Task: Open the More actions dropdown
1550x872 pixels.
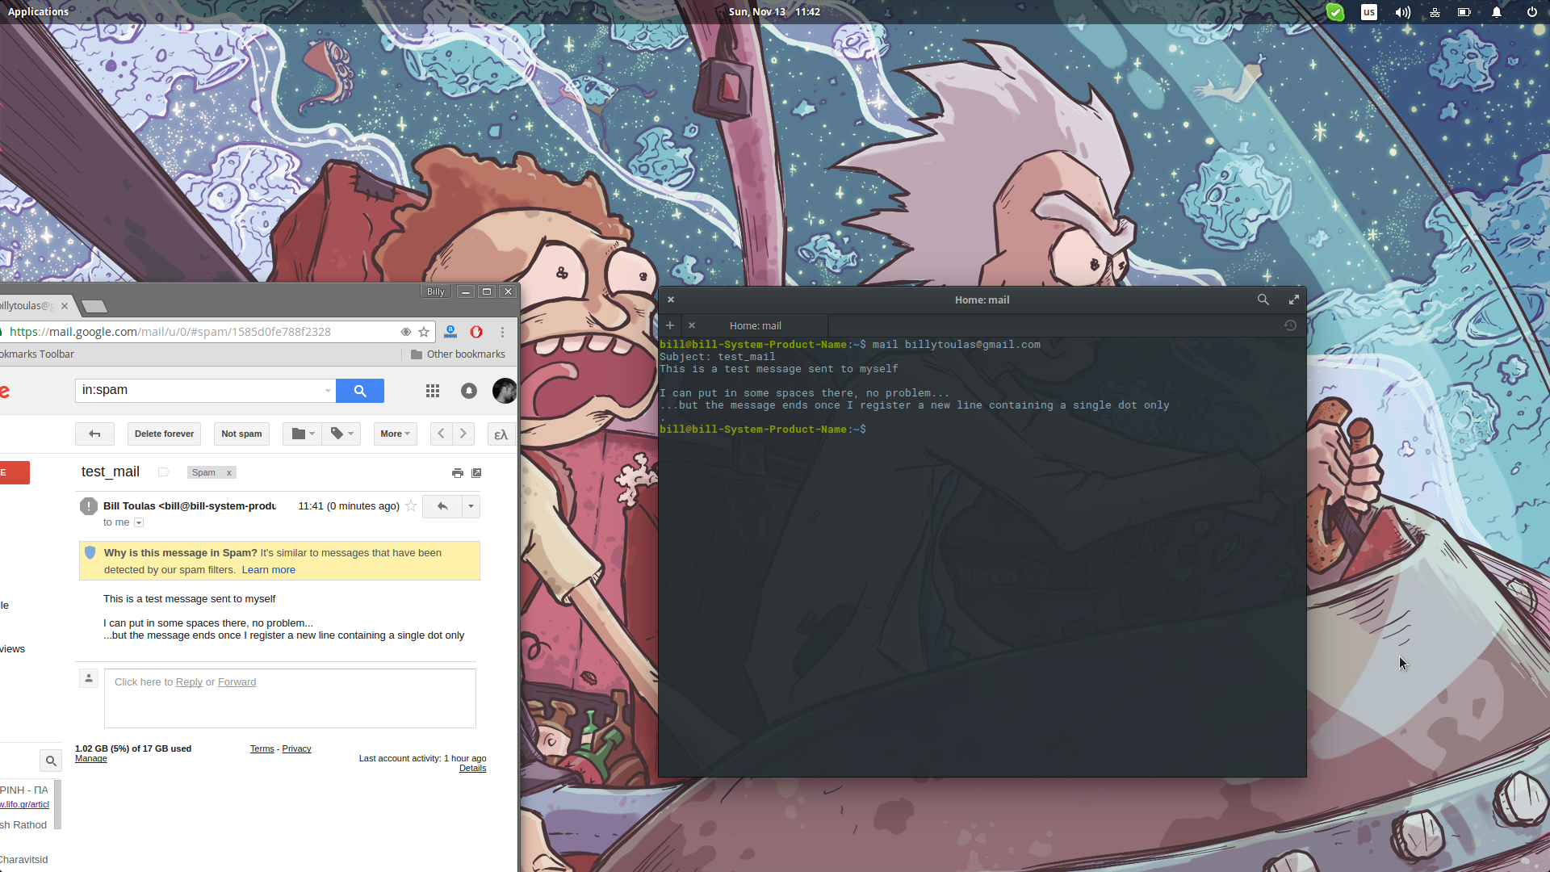Action: click(x=396, y=434)
